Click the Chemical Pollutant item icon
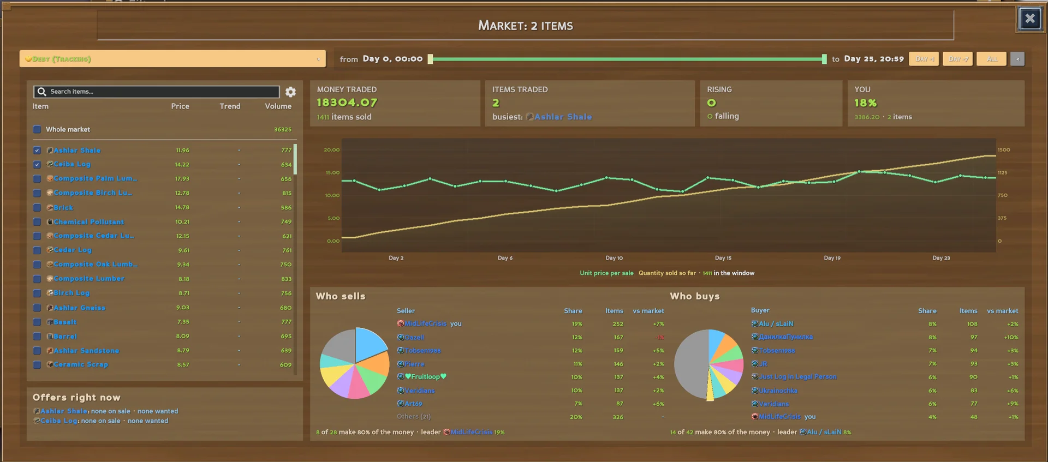The width and height of the screenshot is (1048, 462). click(50, 222)
